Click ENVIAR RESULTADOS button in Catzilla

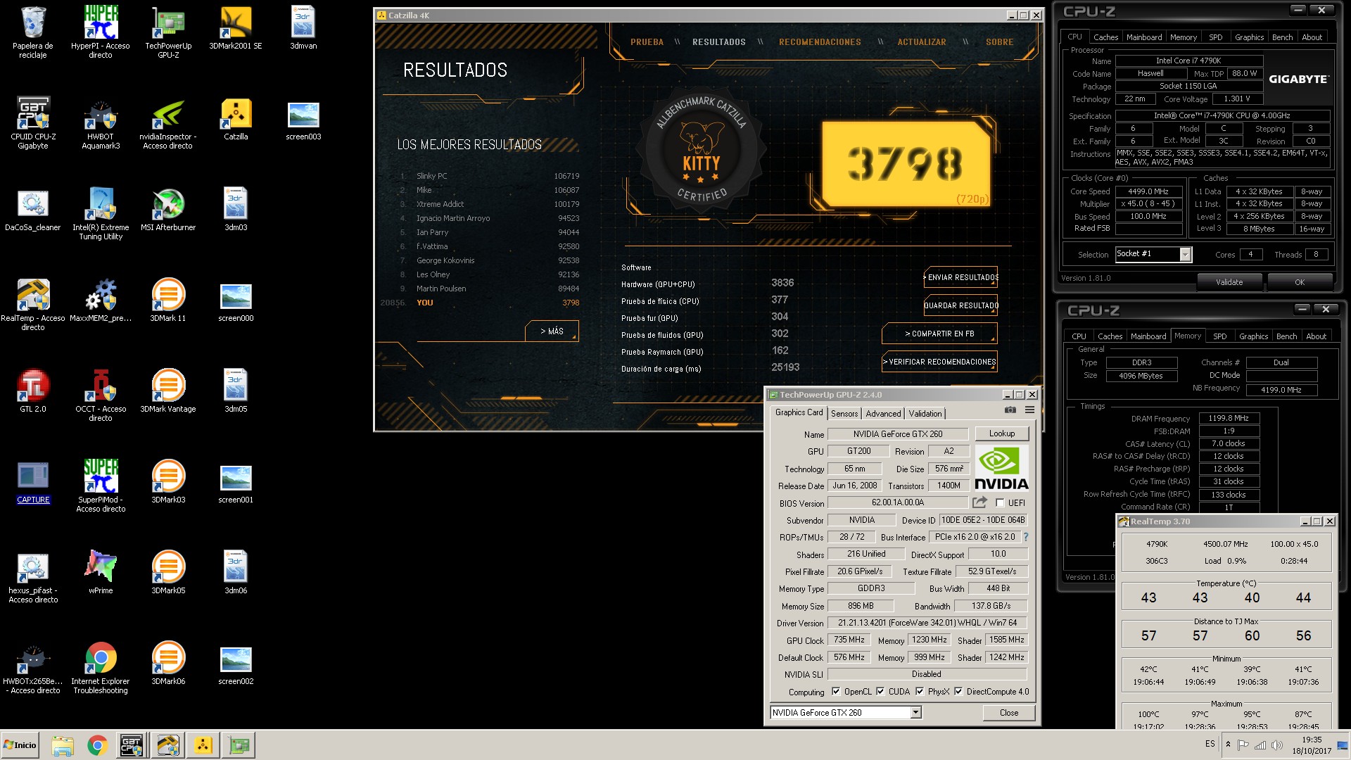pos(961,277)
